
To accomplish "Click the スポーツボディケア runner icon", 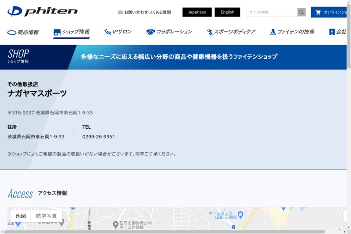I will click(210, 32).
